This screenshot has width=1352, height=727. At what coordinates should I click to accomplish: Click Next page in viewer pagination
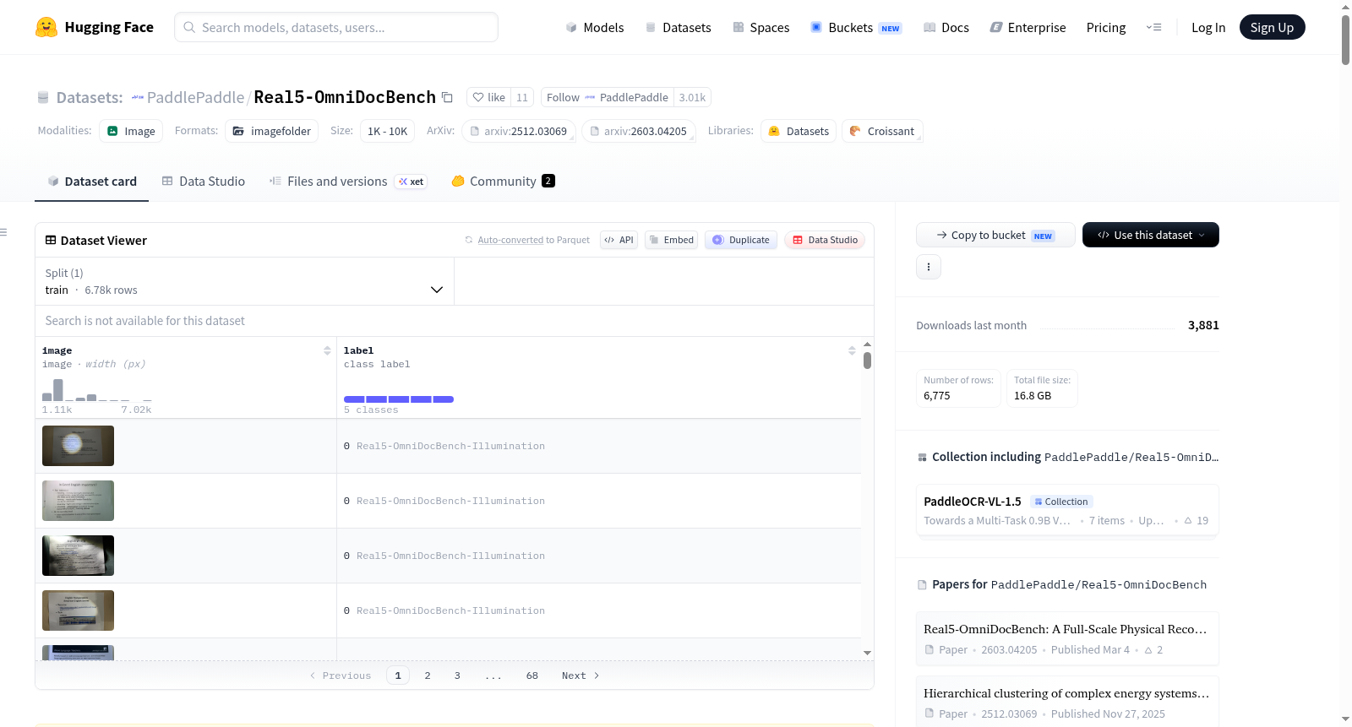click(x=581, y=675)
